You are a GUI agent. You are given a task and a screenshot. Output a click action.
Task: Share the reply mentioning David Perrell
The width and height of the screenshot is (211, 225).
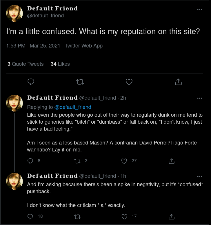pyautogui.click(x=171, y=161)
